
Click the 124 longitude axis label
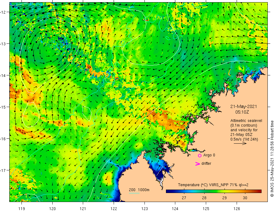click(x=175, y=209)
